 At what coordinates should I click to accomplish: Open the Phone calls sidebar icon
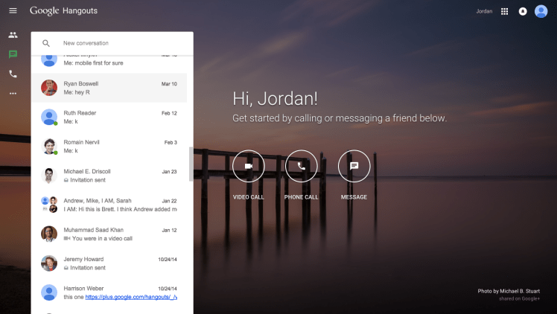pyautogui.click(x=13, y=74)
